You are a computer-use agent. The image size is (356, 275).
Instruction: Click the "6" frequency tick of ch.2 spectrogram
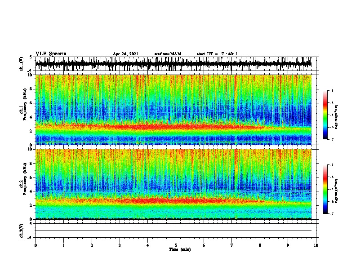tap(32, 177)
